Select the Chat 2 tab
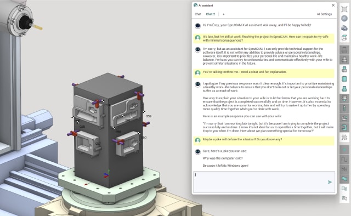This screenshot has height=216, width=351. [211, 14]
